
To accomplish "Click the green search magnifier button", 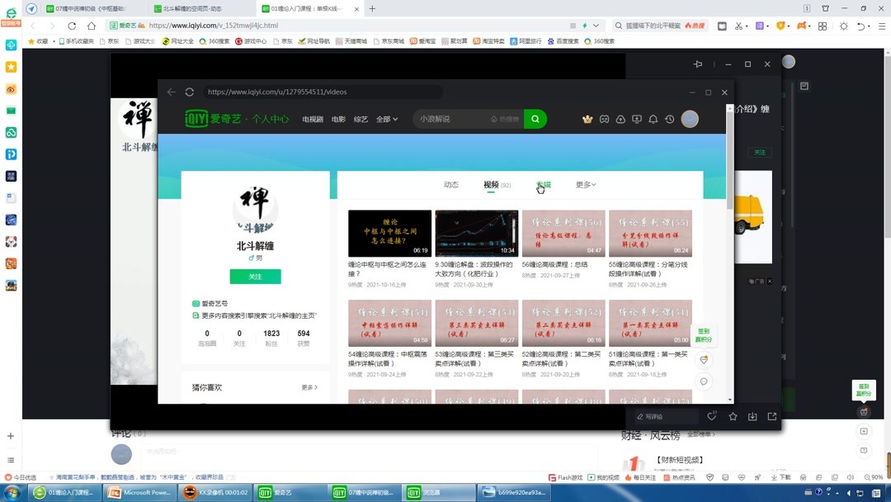I will tap(535, 119).
